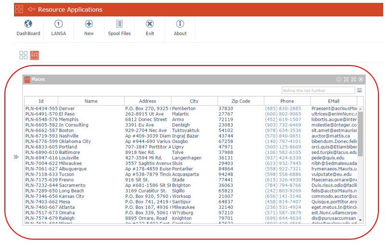Viewport: 389px width, 244px height.
Task: Click city cell Santipur
Action: pos(182,202)
